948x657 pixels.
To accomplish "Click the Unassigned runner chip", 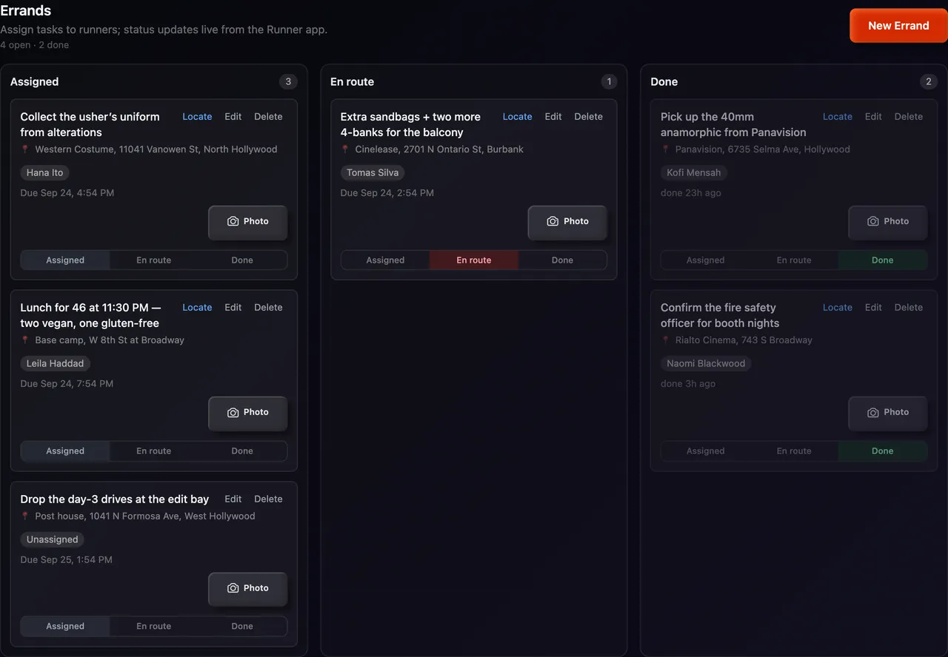I will click(53, 539).
